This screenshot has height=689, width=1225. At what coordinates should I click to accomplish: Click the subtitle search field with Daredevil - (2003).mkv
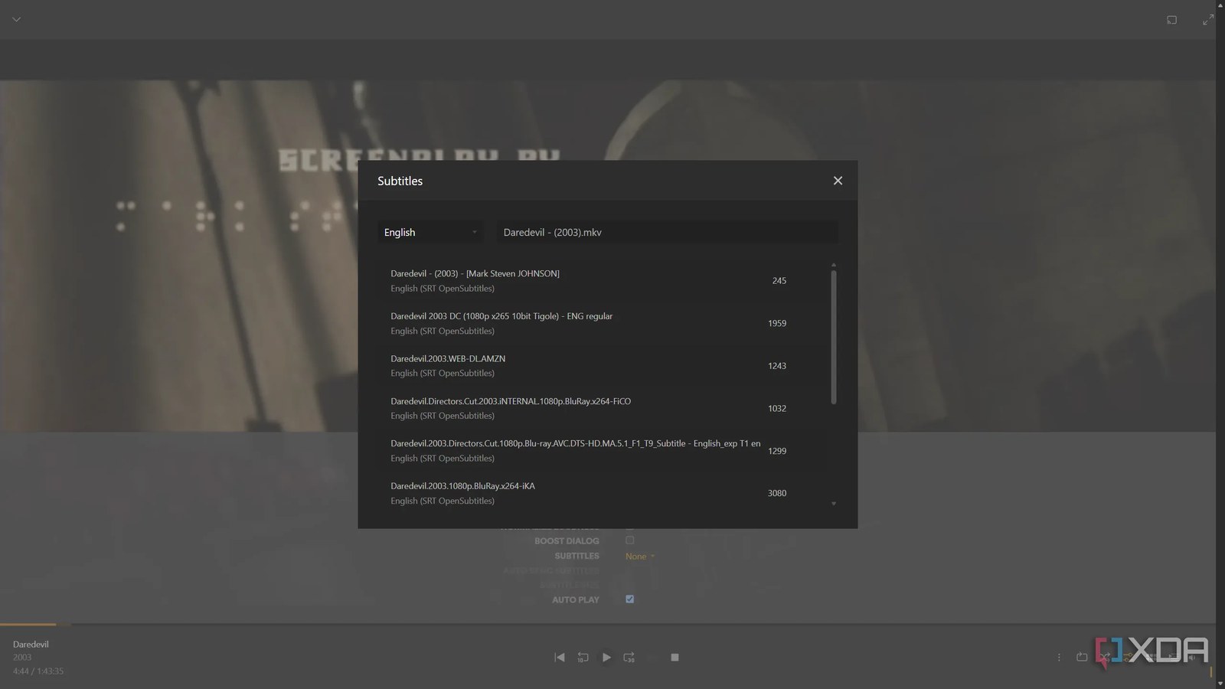coord(667,232)
